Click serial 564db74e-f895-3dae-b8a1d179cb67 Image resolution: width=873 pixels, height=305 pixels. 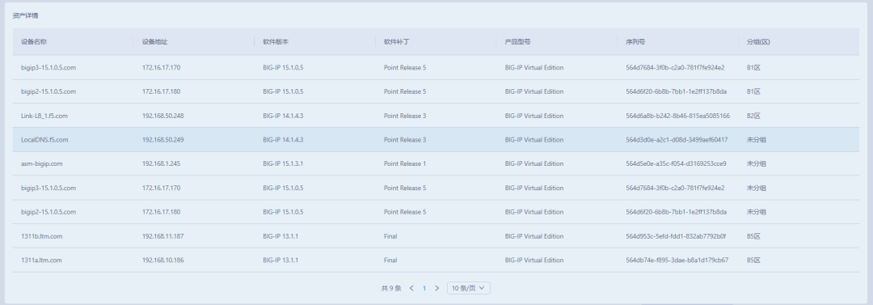677,261
